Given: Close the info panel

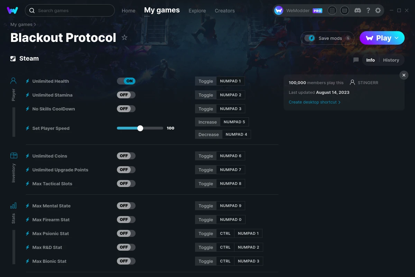Looking at the screenshot, I should pos(404,75).
